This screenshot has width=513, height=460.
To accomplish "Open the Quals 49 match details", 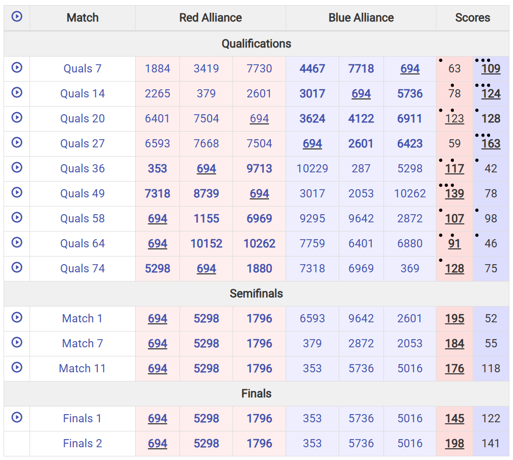I will click(x=83, y=193).
